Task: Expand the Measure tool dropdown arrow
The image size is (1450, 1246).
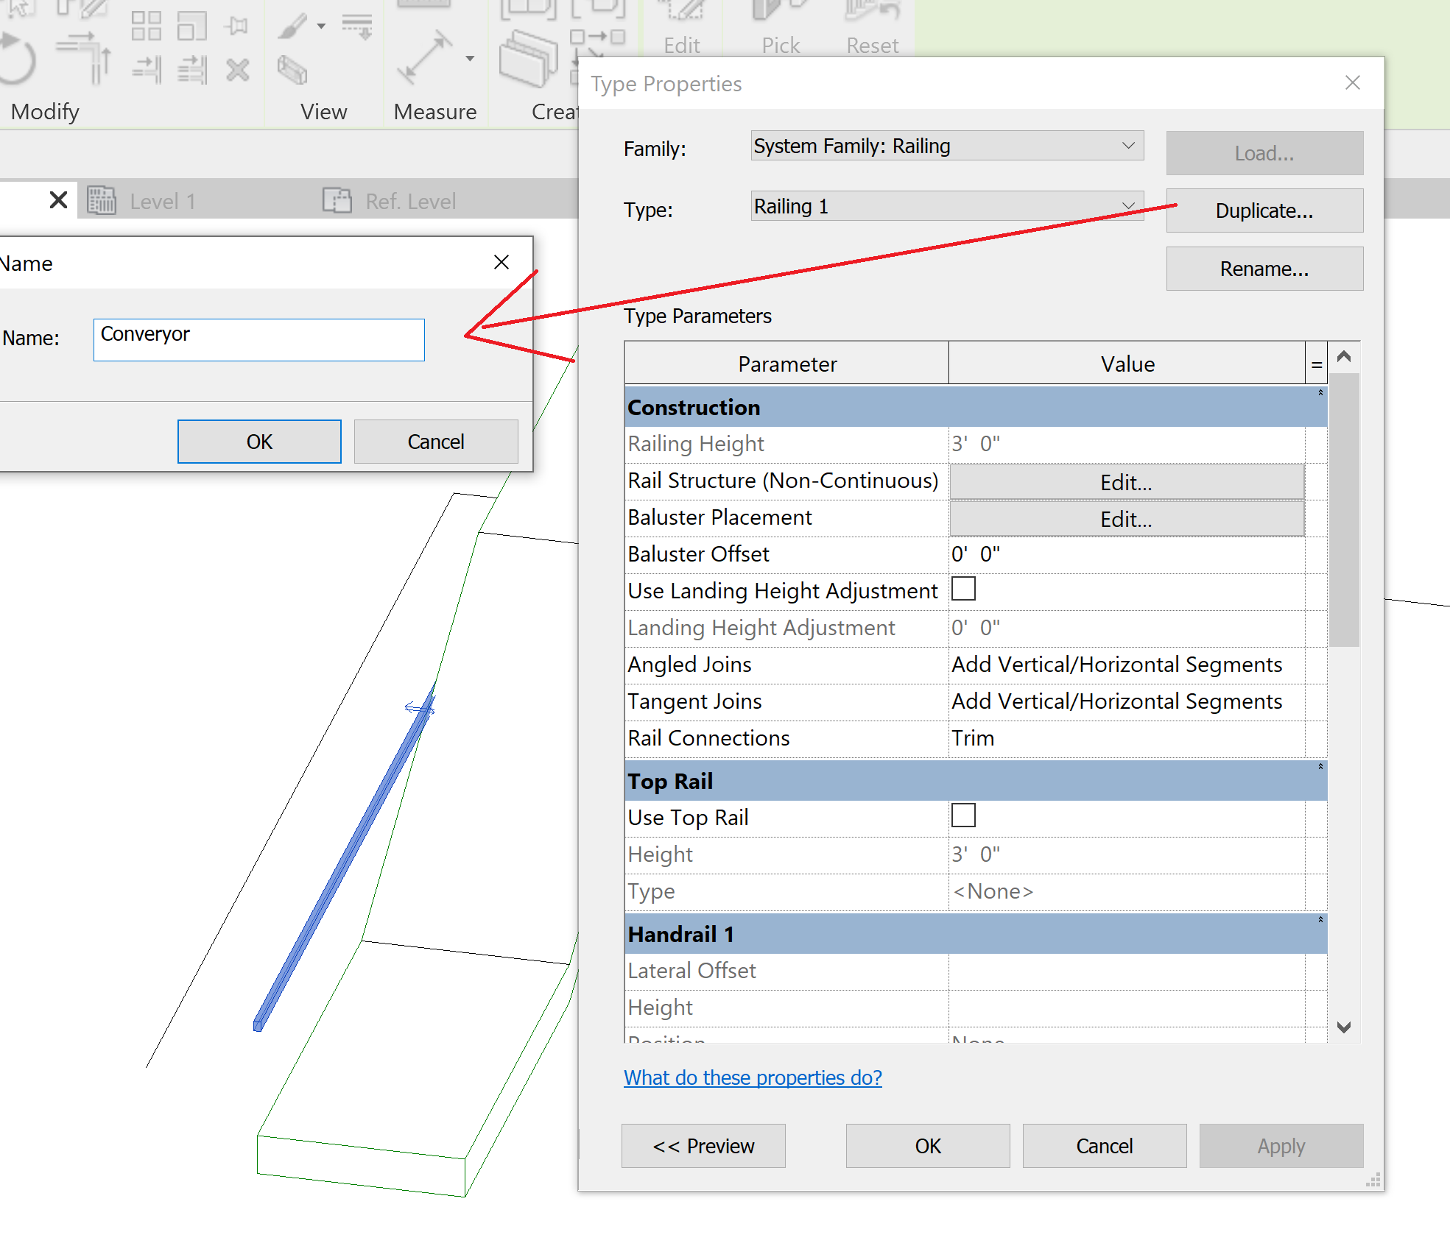Action: point(469,59)
